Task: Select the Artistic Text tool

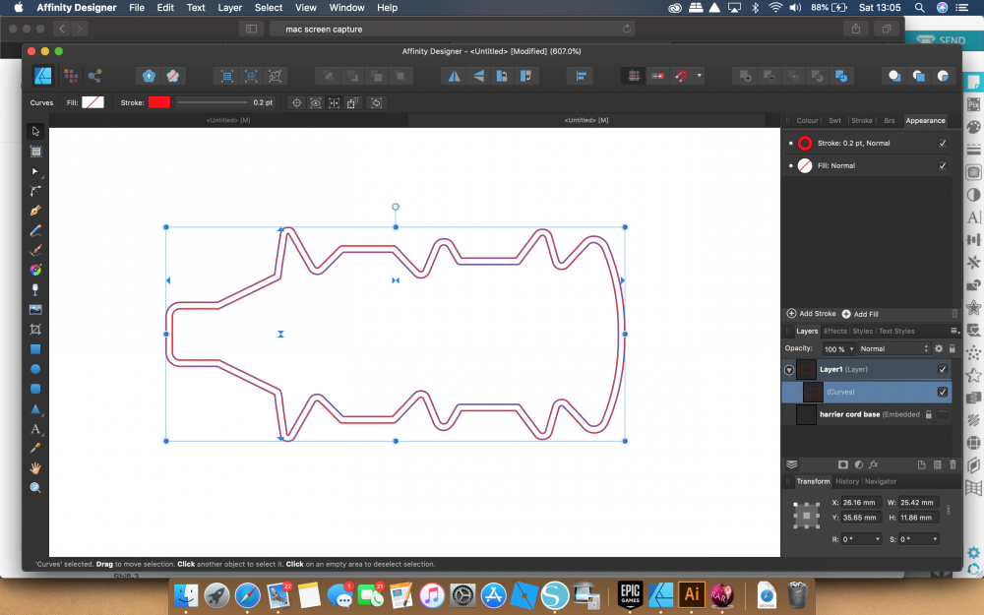Action: pyautogui.click(x=35, y=429)
